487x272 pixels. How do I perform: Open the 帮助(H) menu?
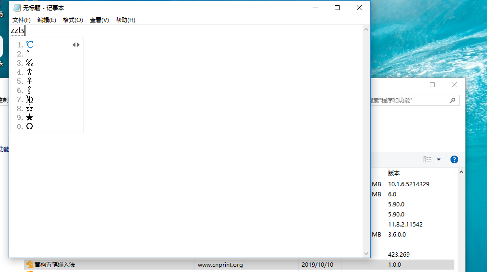pyautogui.click(x=125, y=20)
